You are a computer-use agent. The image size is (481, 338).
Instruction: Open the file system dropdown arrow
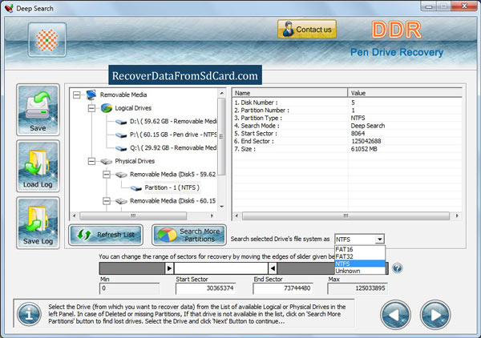point(380,239)
